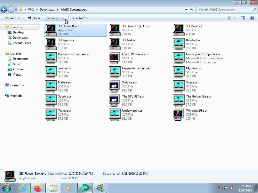Select the Jungle.scr file icon
Image resolution: width=258 pixels, height=193 pixels.
pyautogui.click(x=51, y=72)
